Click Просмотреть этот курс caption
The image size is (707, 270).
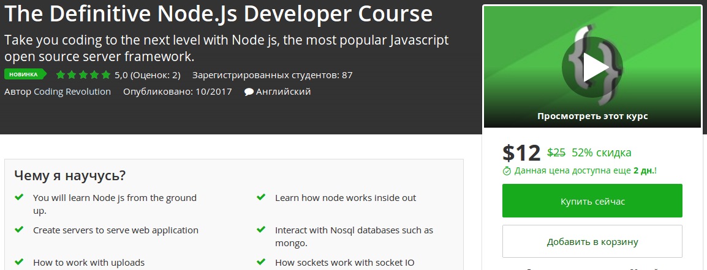click(x=592, y=116)
